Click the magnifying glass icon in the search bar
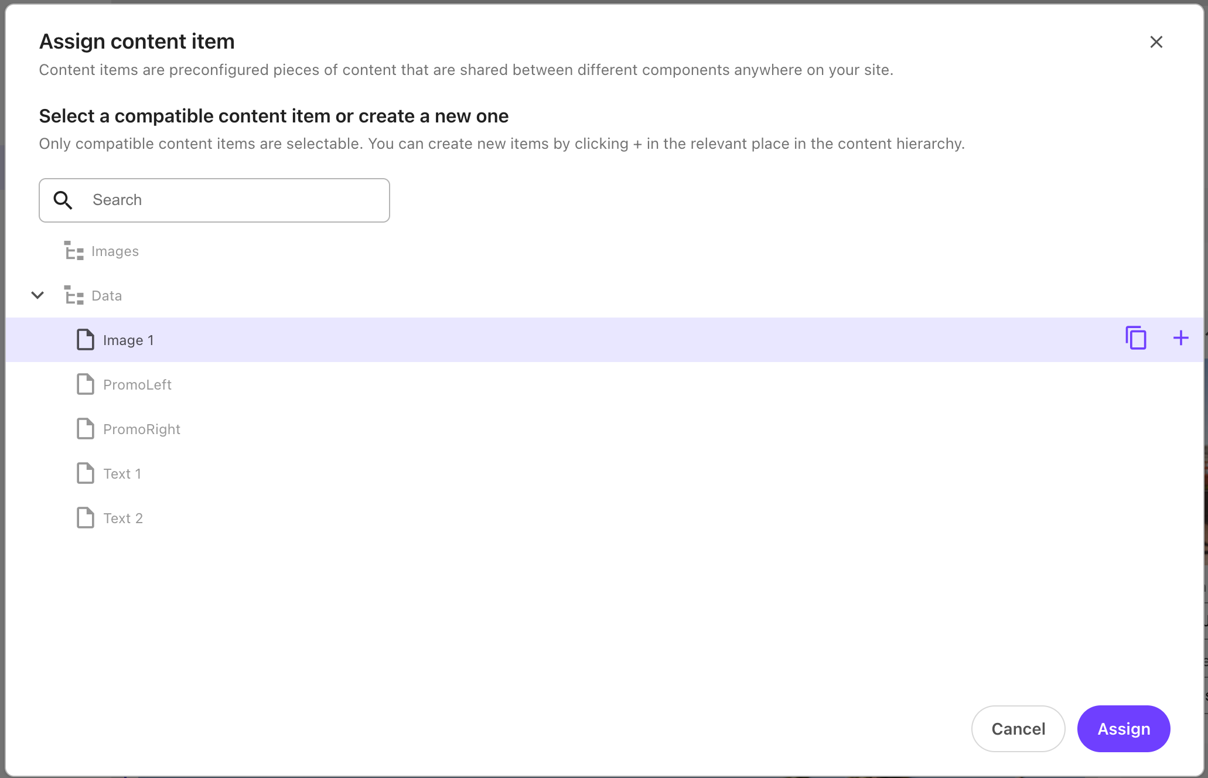Image resolution: width=1208 pixels, height=778 pixels. pyautogui.click(x=63, y=200)
